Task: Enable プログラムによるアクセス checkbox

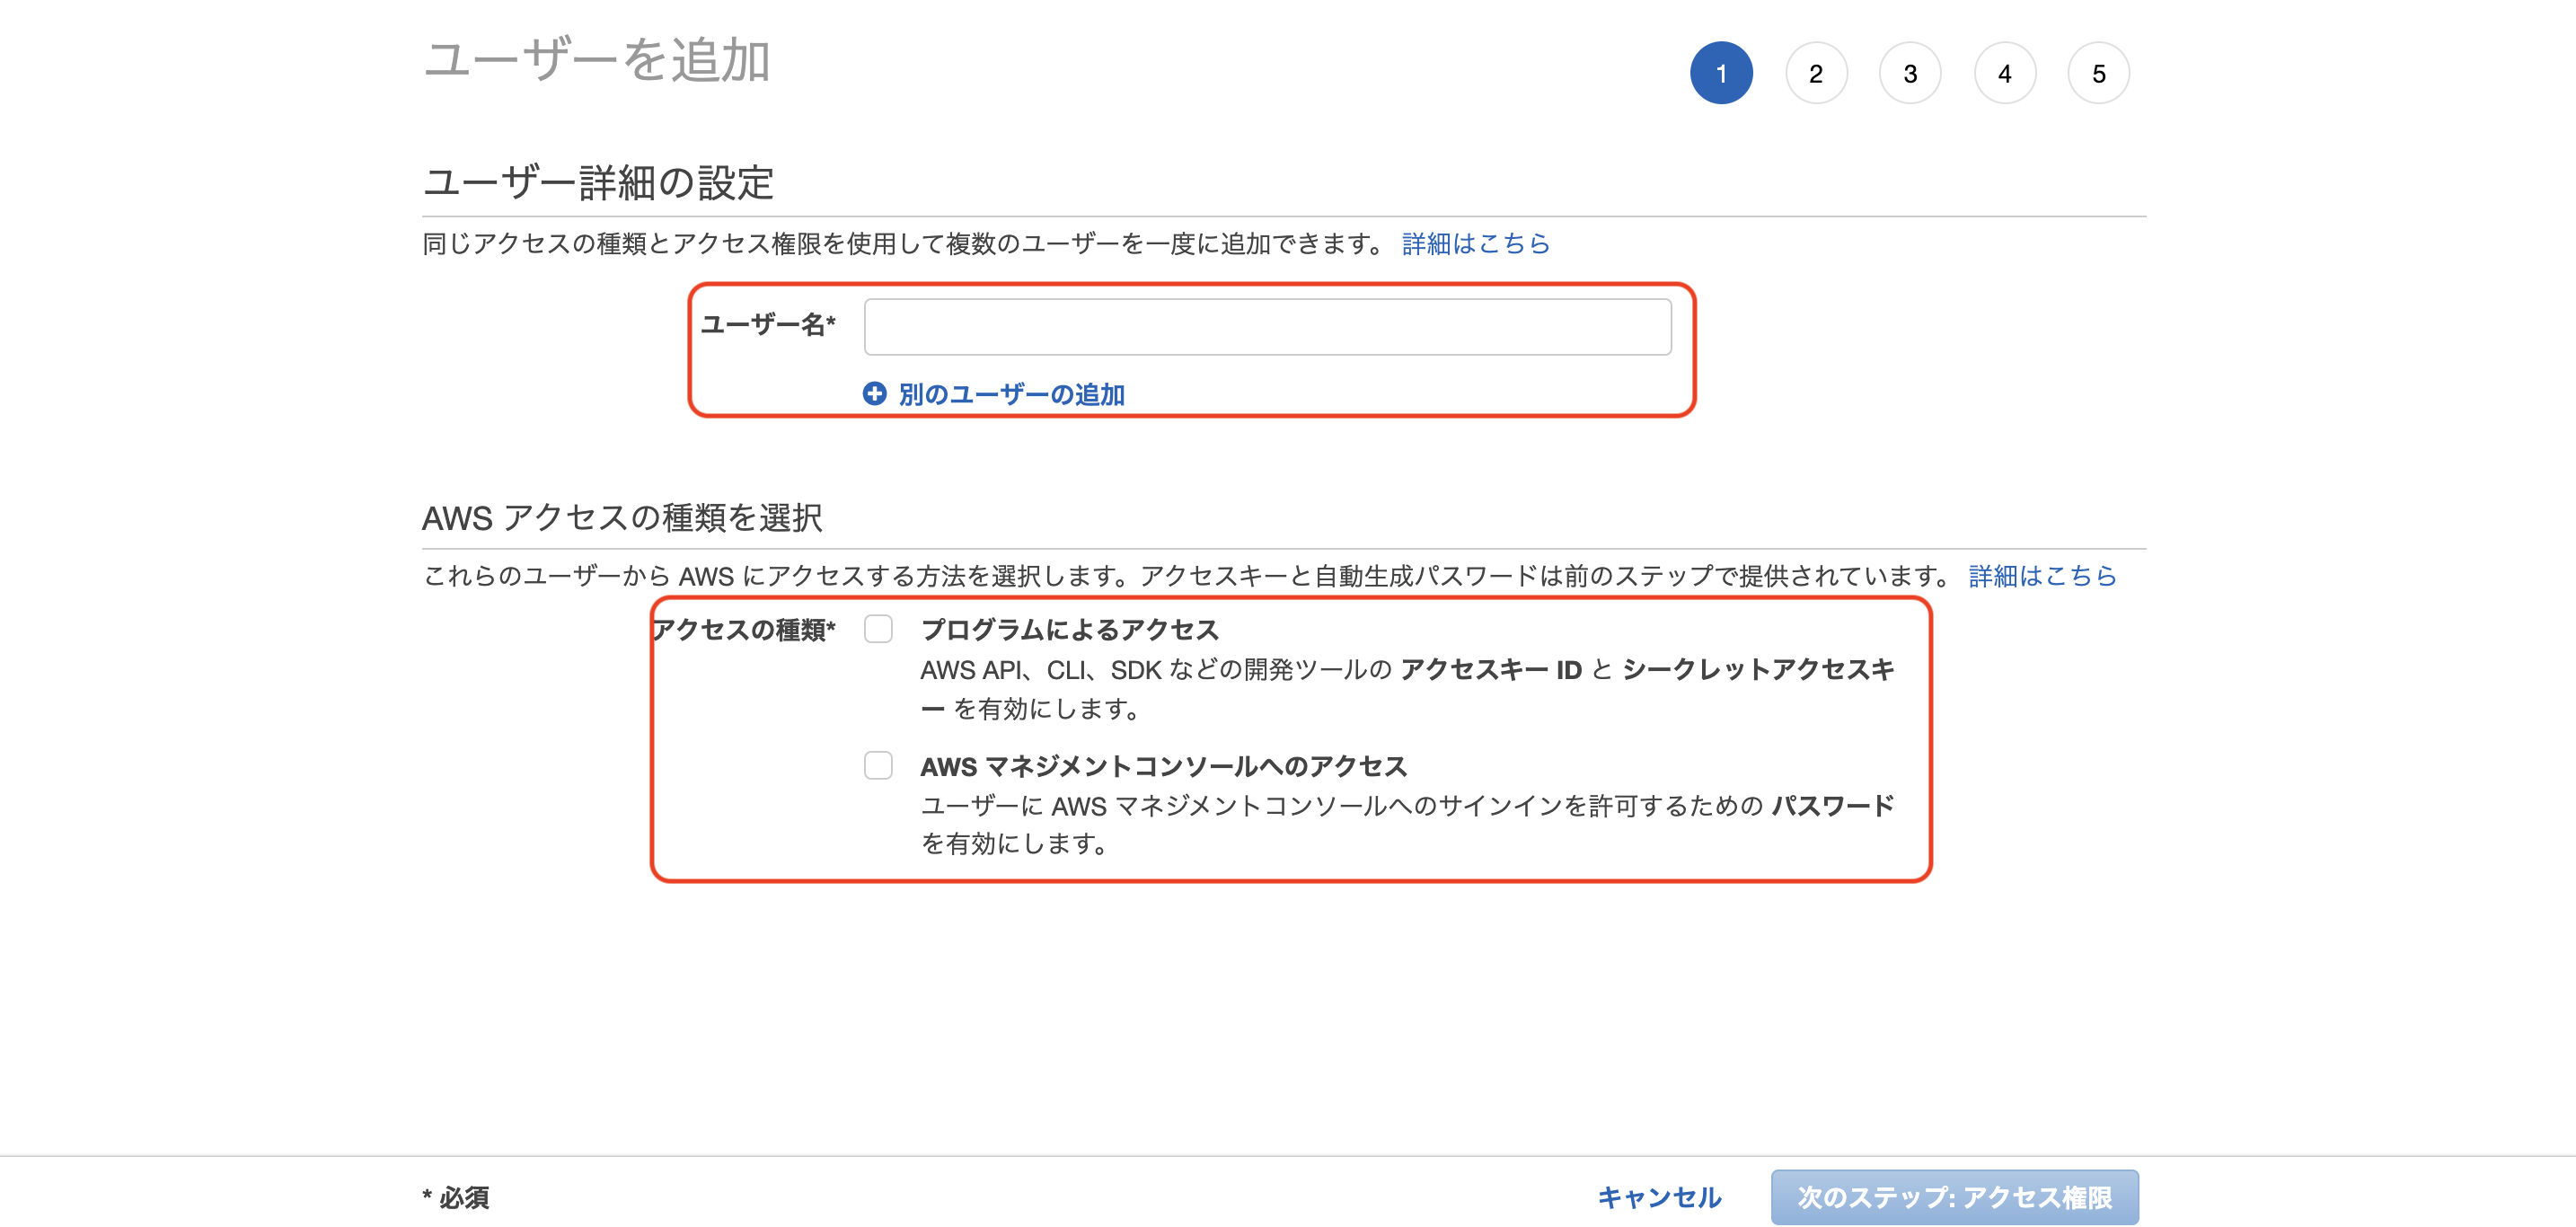Action: [878, 629]
